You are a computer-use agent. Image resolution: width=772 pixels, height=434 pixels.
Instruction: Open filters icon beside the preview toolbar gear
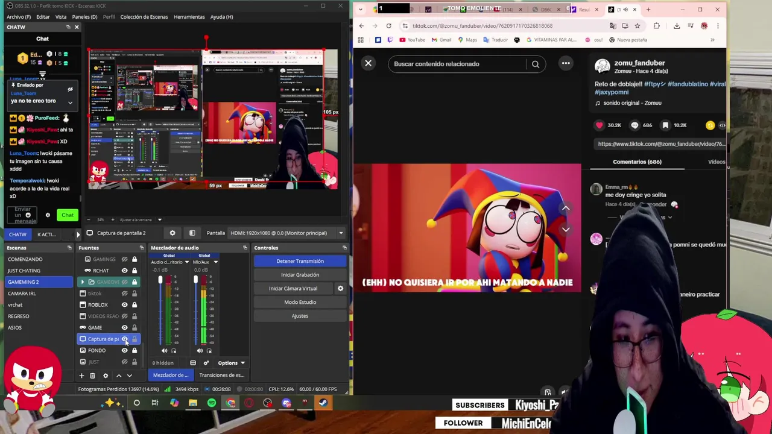[192, 233]
